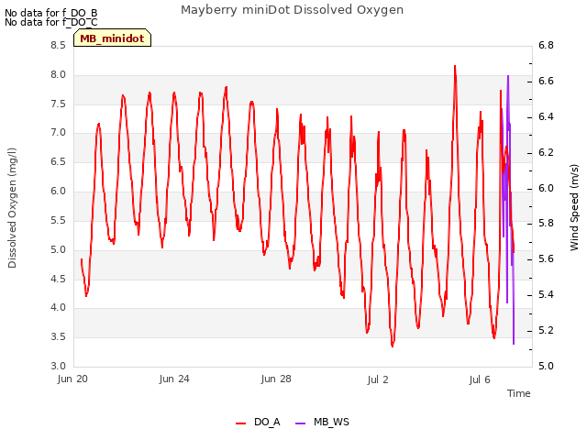Click the purple MB_WS peak near 6.6

click(x=508, y=76)
